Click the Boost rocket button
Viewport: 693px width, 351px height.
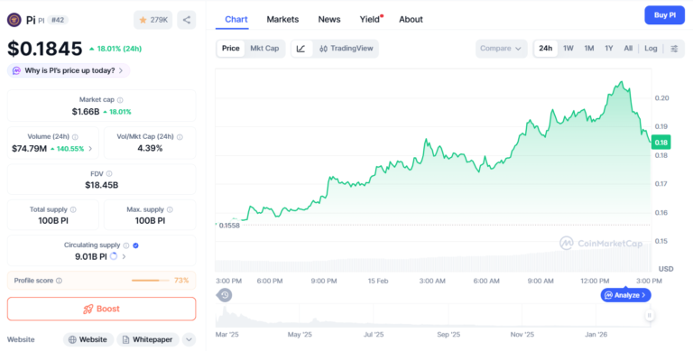pyautogui.click(x=101, y=309)
